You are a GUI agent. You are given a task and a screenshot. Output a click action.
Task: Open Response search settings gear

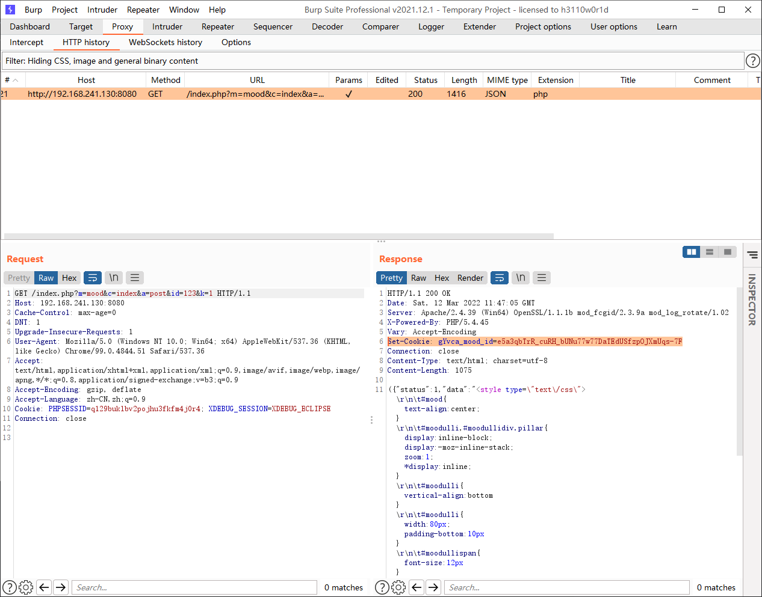398,587
